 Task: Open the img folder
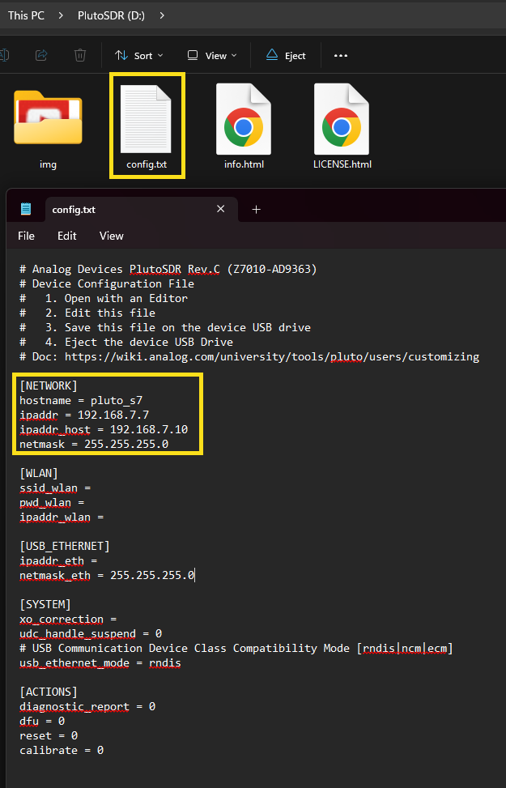point(48,121)
